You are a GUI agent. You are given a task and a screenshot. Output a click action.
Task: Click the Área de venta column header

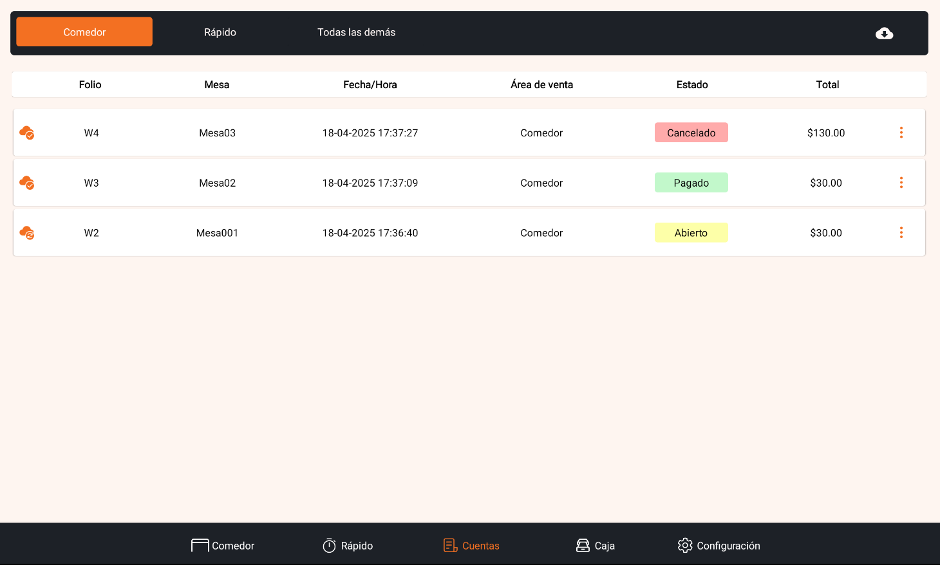(x=541, y=85)
